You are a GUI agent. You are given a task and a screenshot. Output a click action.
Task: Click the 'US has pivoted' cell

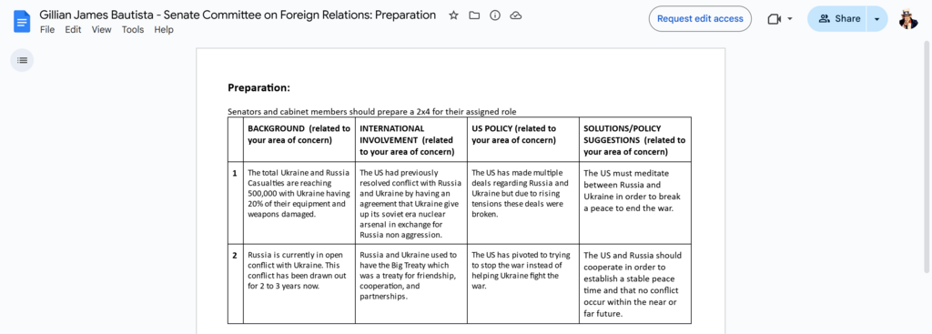[523, 283]
